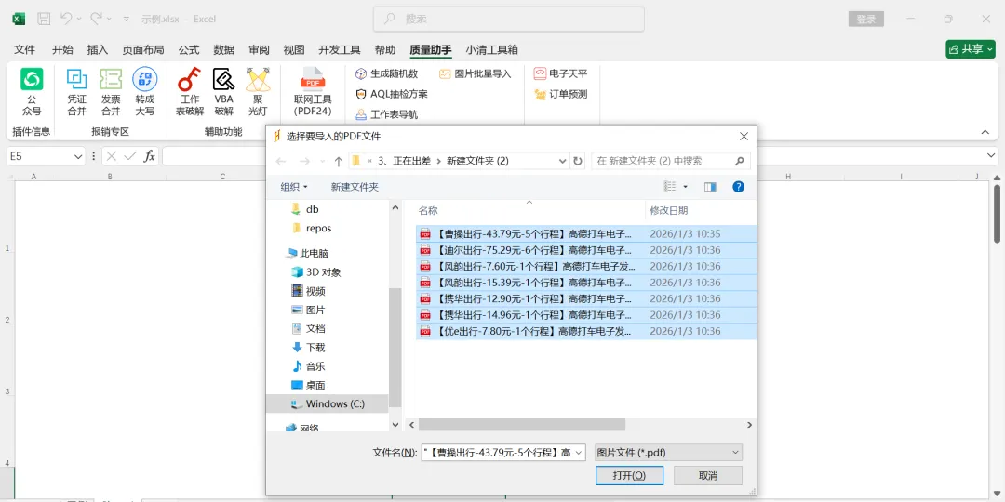Sort files by 修改日期 column header

[669, 211]
